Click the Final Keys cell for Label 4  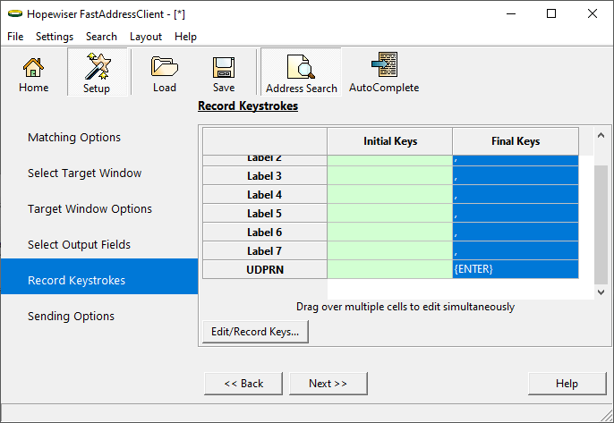tap(516, 194)
